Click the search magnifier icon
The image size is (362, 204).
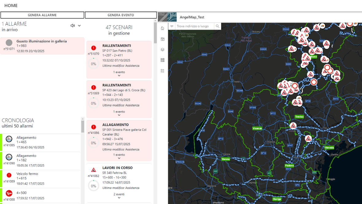coord(218,26)
